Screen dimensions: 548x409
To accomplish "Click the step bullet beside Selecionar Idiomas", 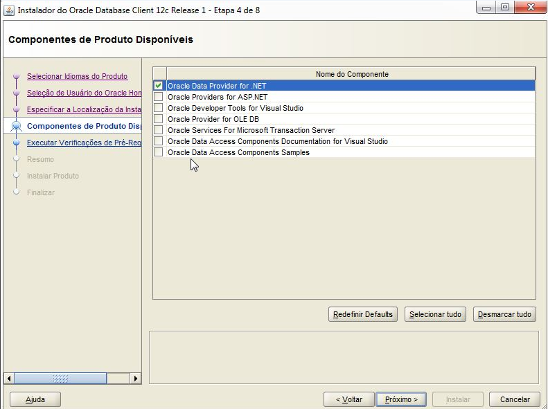I will 16,76.
